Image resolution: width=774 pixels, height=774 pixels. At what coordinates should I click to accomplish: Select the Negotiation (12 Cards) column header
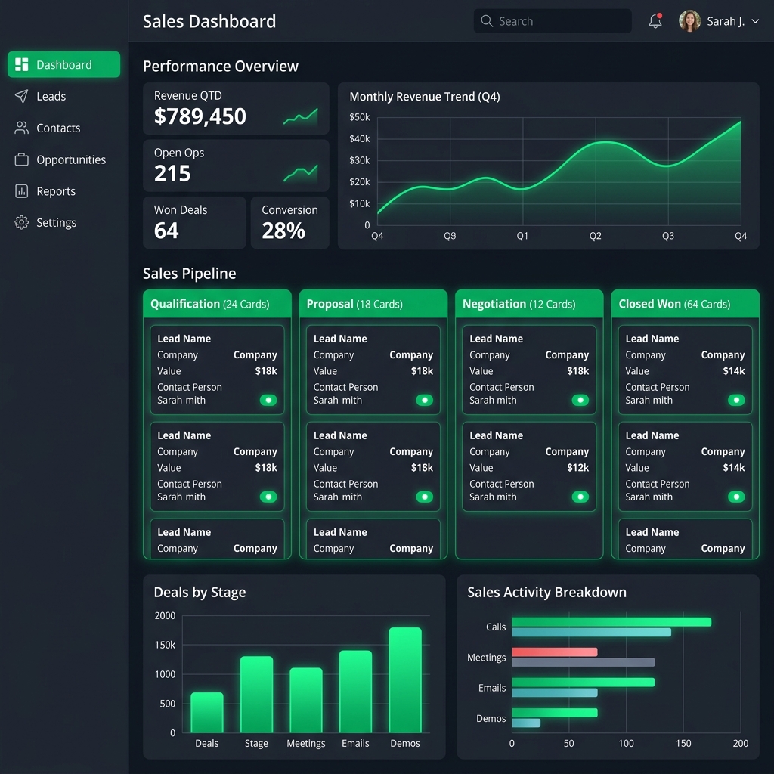529,304
